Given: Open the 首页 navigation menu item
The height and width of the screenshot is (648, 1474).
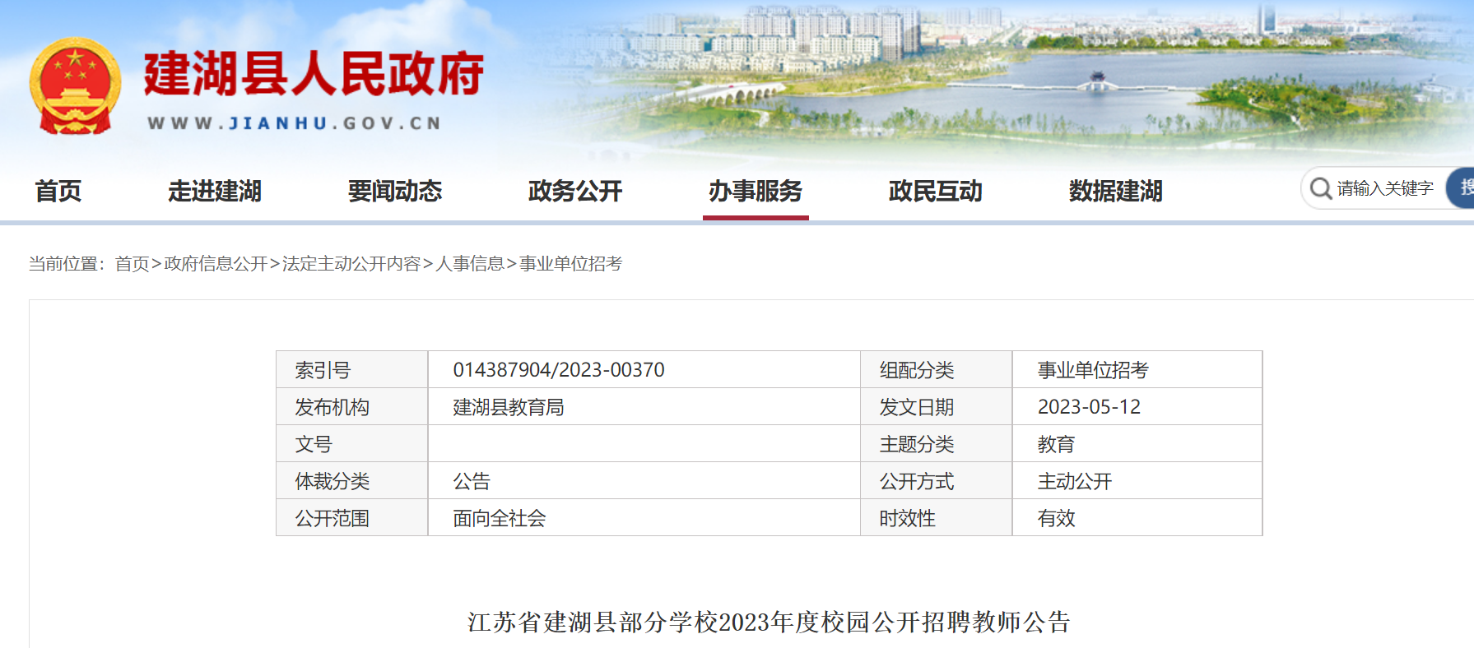Looking at the screenshot, I should coord(58,192).
